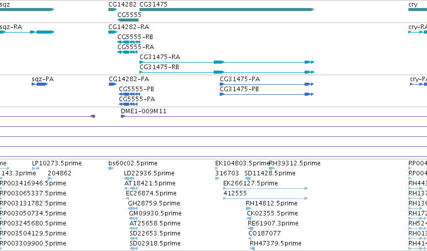The image size is (427, 251).
Task: Select the bs60c02.5prime EST arrow
Action: coord(111,169)
